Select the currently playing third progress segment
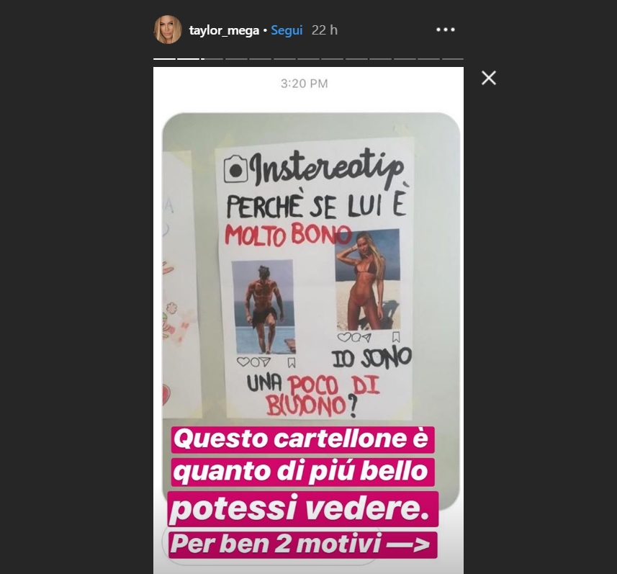The image size is (617, 574). click(212, 58)
